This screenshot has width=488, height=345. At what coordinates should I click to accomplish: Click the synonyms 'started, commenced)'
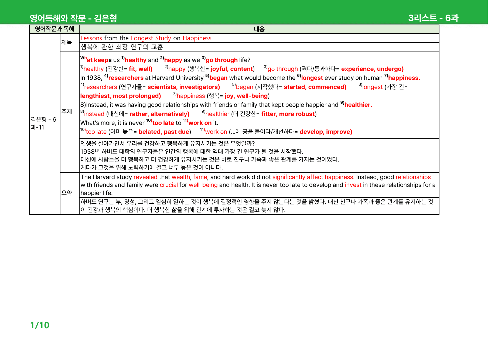[315, 87]
